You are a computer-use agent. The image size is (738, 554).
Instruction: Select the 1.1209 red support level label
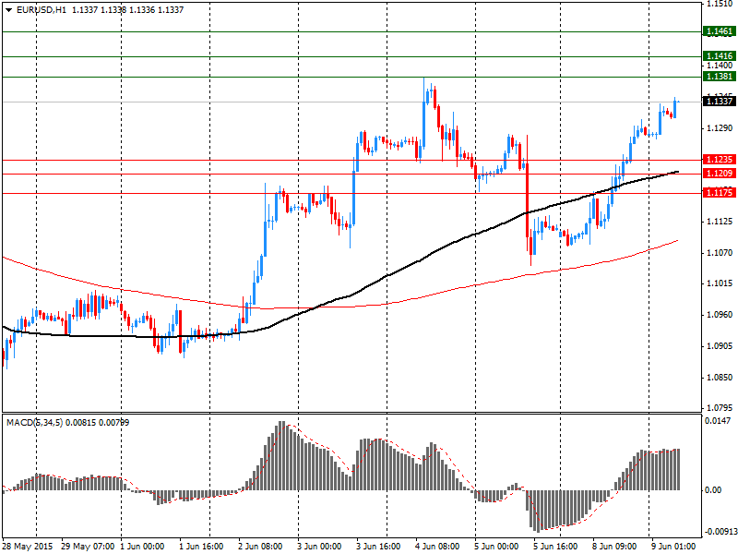pos(720,174)
